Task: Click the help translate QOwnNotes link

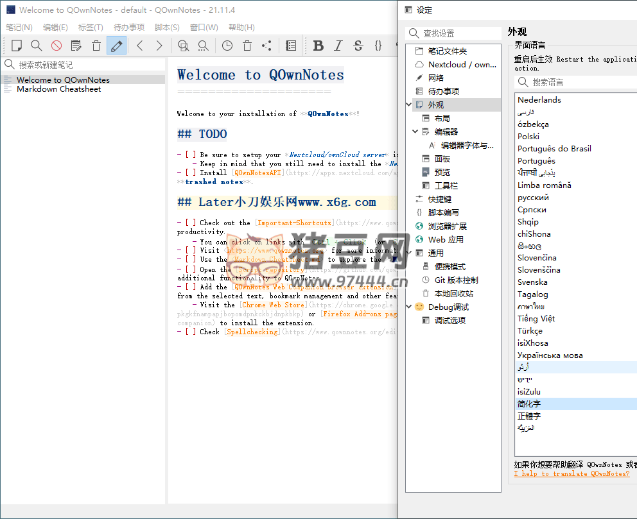Action: (572, 474)
